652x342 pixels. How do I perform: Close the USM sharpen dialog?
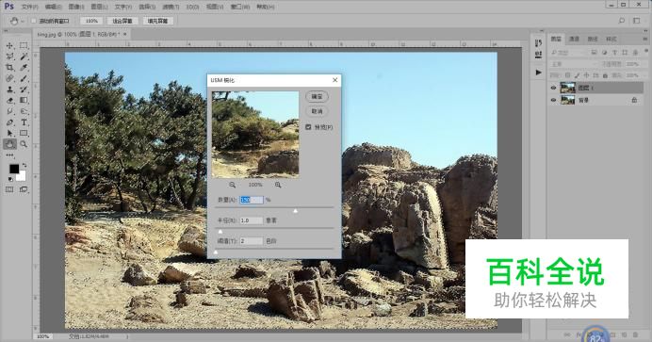pyautogui.click(x=335, y=80)
